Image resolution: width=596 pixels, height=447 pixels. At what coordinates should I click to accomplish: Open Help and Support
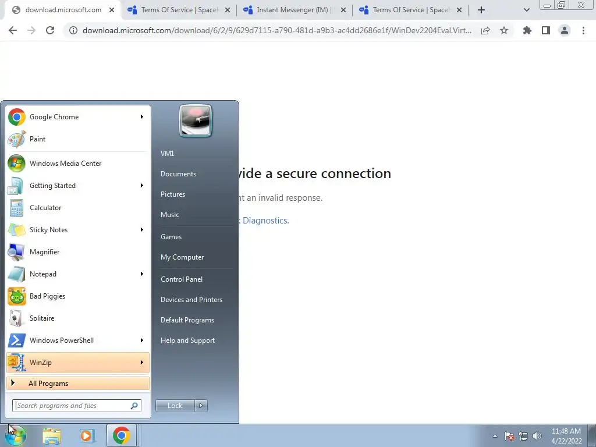point(188,340)
